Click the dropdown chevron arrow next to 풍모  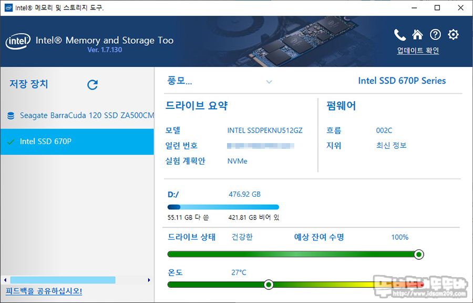269,82
